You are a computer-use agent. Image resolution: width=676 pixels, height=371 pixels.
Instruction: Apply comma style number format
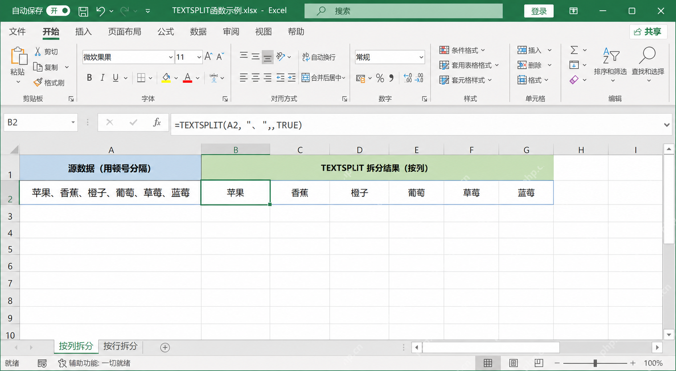(391, 78)
